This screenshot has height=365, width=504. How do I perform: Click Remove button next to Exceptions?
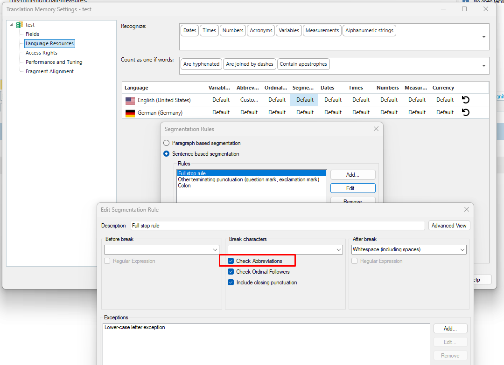pos(450,355)
